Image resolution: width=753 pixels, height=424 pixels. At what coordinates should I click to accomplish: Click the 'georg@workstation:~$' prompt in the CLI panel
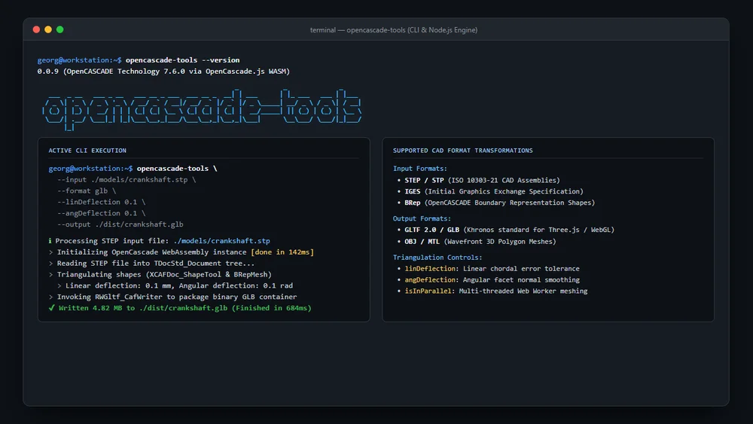90,169
